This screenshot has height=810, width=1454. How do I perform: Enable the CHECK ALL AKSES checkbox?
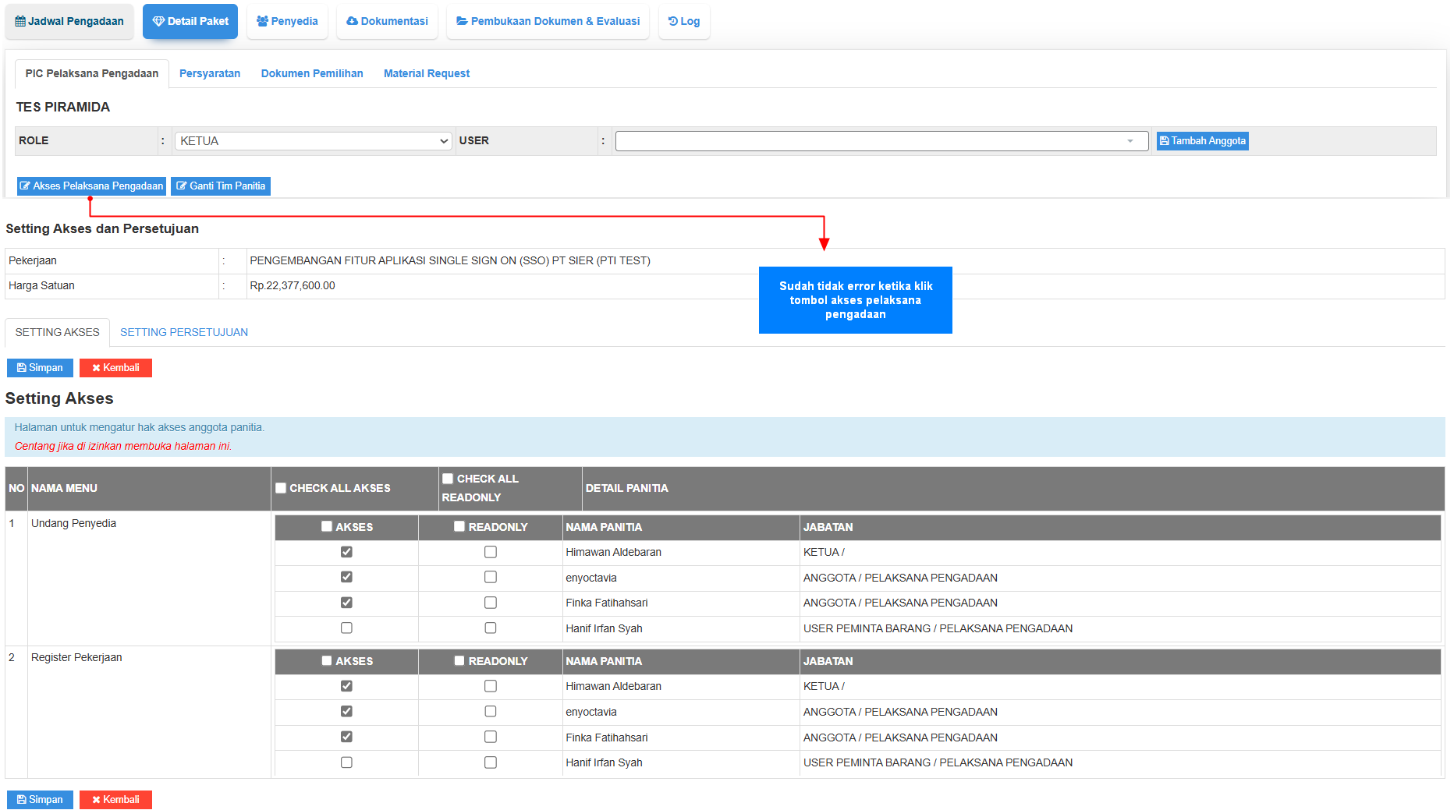(281, 489)
